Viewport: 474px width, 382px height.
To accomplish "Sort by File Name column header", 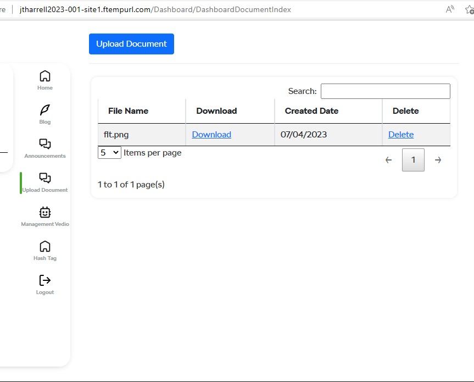I will click(142, 111).
